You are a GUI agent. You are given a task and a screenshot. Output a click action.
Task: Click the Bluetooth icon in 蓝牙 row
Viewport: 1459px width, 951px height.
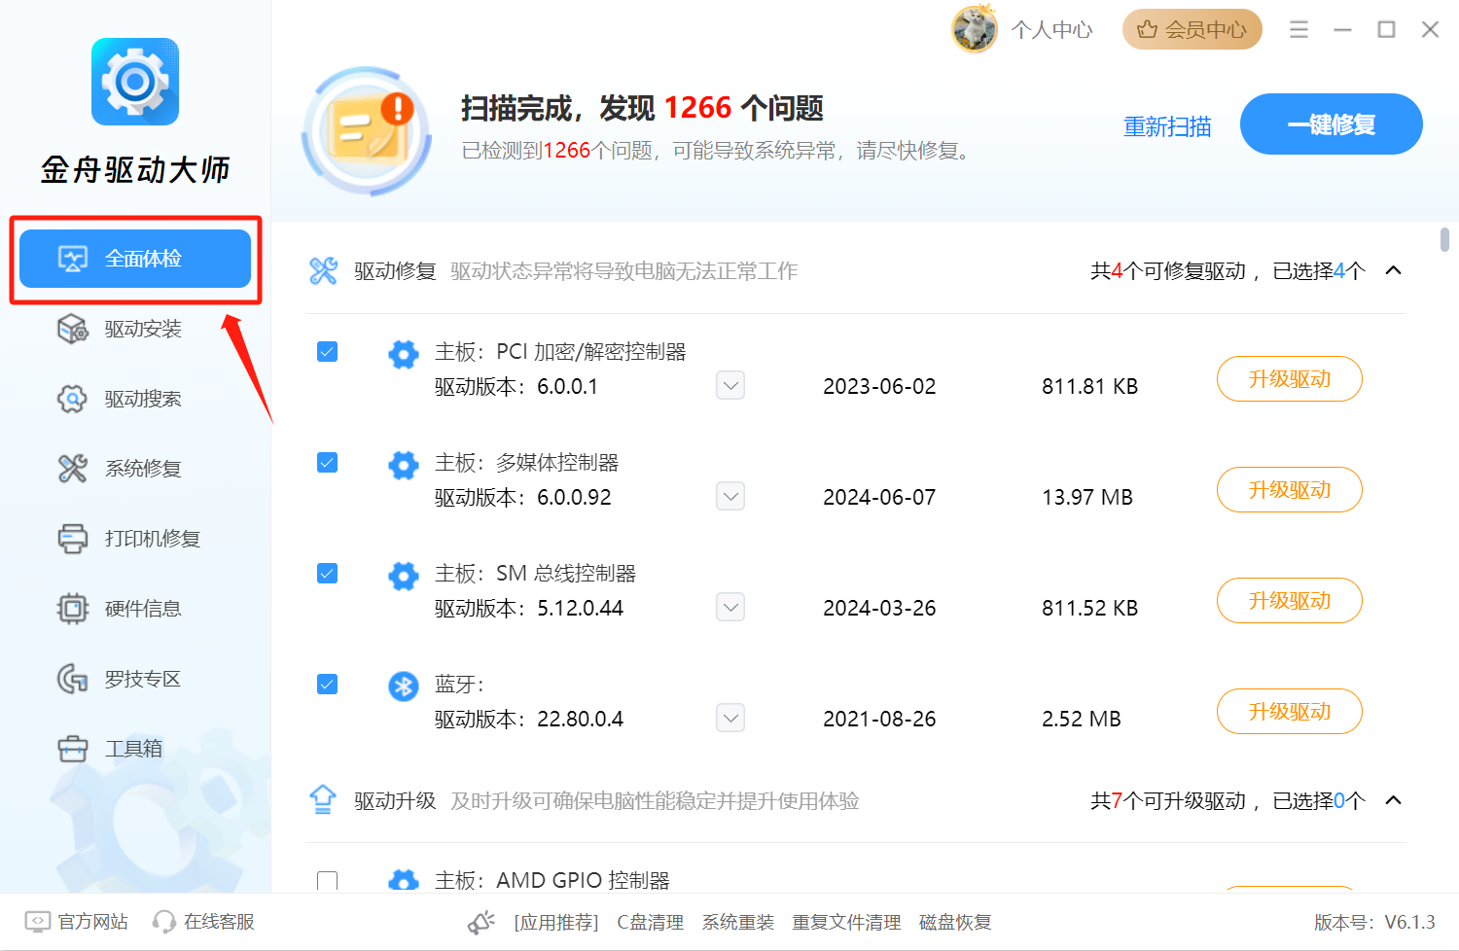pos(404,687)
